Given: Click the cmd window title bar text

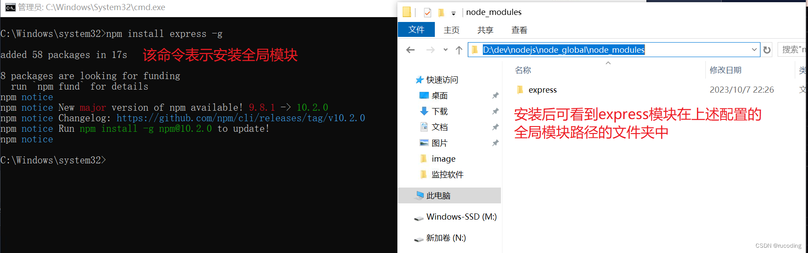Looking at the screenshot, I should pyautogui.click(x=92, y=7).
